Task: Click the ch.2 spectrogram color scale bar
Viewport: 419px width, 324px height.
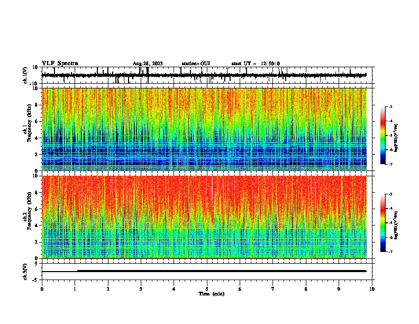Action: [383, 223]
